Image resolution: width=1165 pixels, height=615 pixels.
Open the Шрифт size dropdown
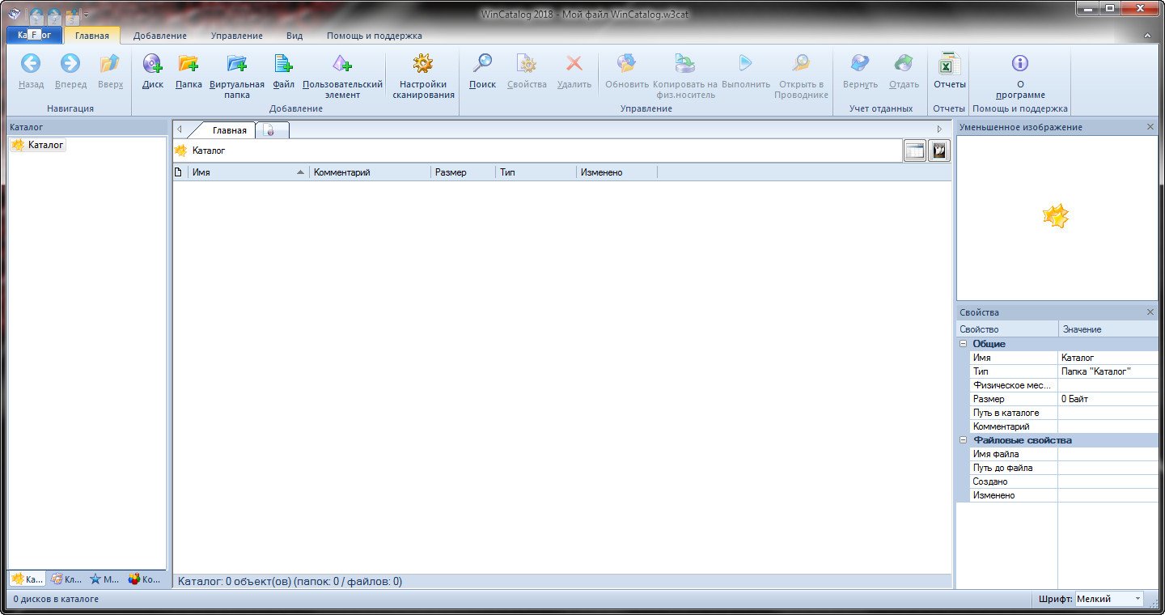[1137, 599]
